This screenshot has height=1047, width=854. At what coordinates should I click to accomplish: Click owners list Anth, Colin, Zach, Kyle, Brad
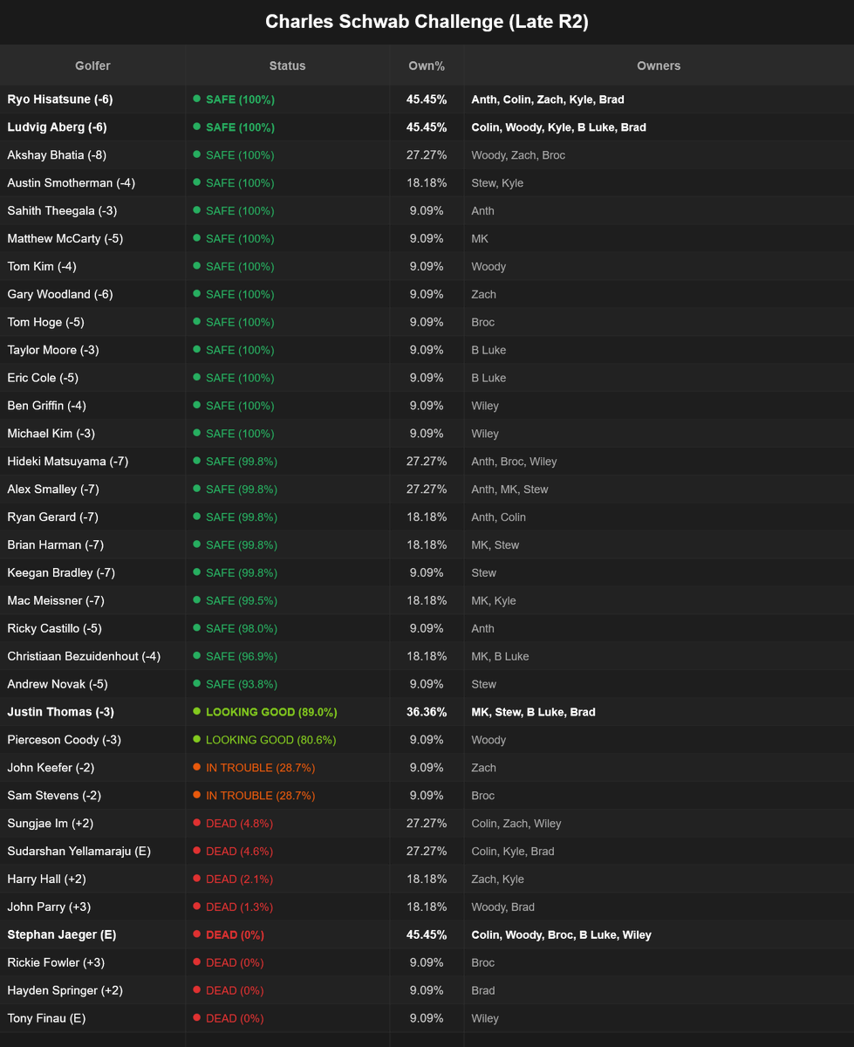548,99
